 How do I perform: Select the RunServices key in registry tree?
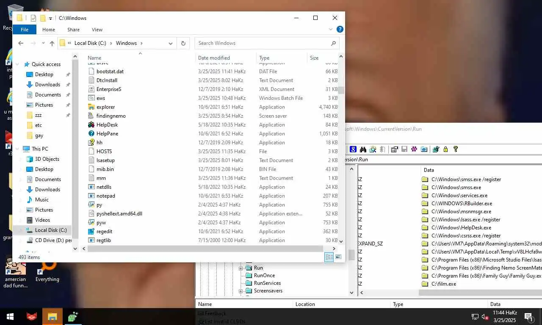click(267, 283)
